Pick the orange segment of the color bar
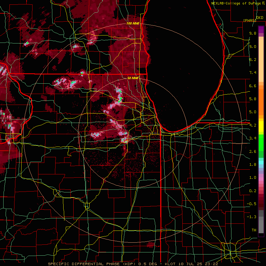This screenshot has height=266, width=266. pos(261,102)
